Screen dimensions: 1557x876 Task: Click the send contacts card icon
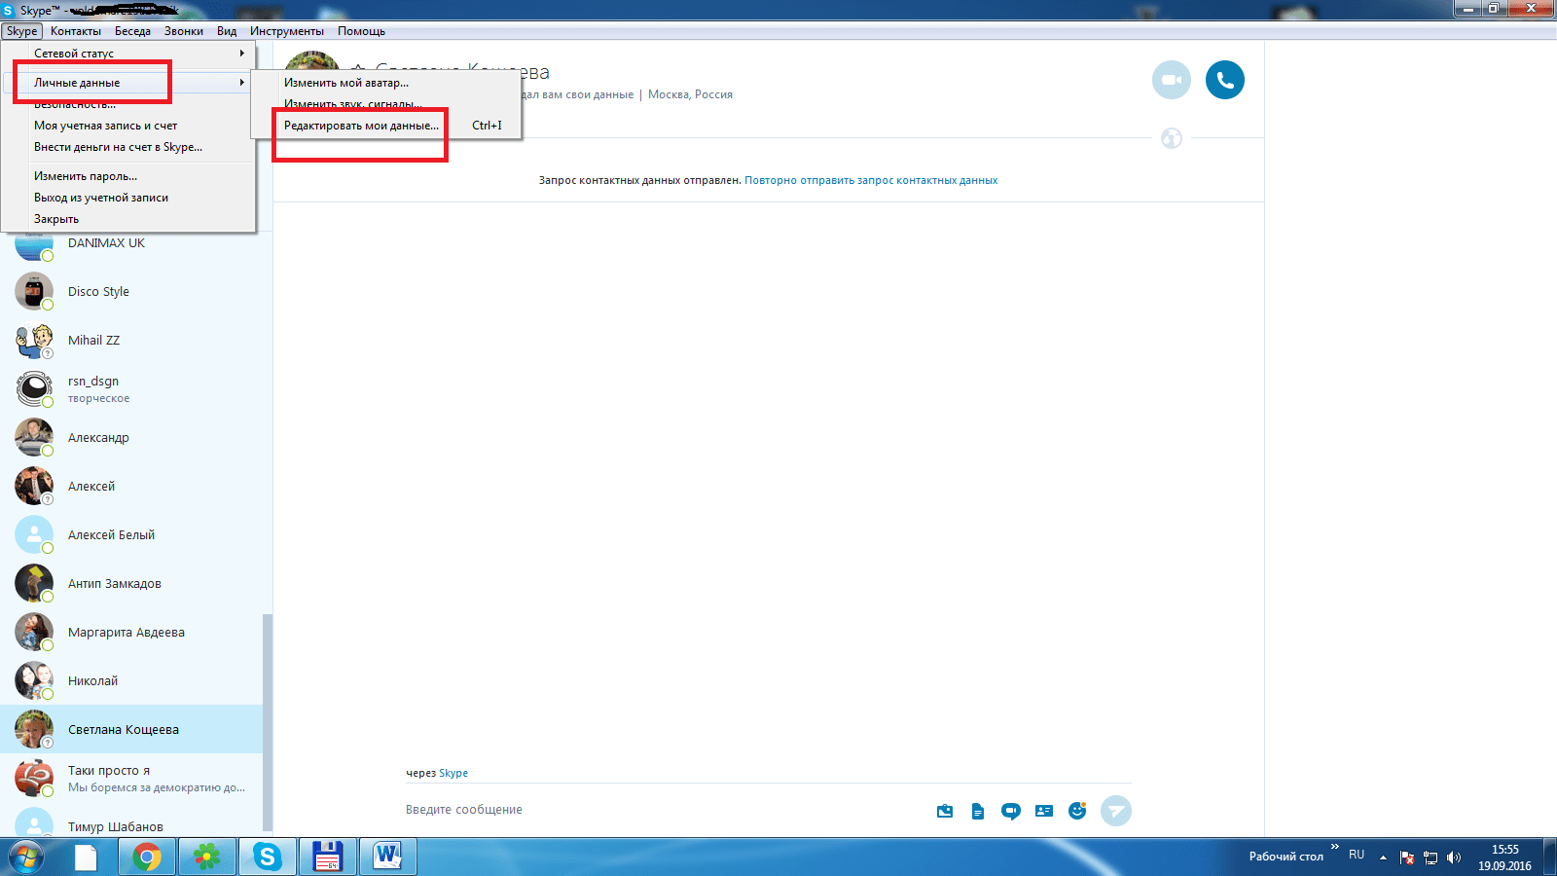point(1044,811)
